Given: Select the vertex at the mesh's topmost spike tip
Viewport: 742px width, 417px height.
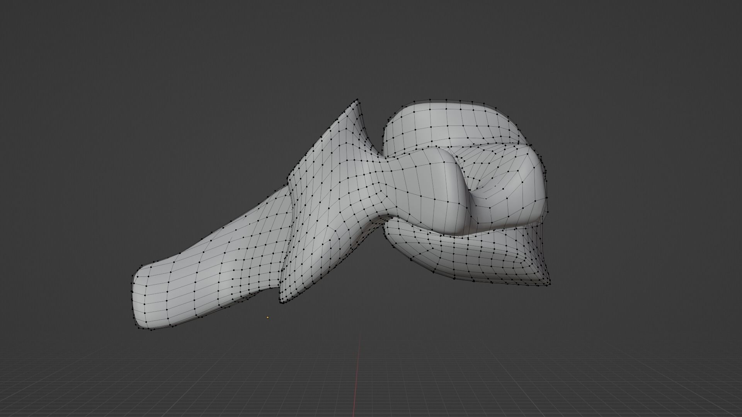Looking at the screenshot, I should (357, 100).
